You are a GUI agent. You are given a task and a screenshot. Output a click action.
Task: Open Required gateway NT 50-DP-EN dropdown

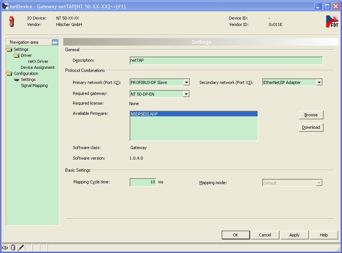(x=160, y=94)
